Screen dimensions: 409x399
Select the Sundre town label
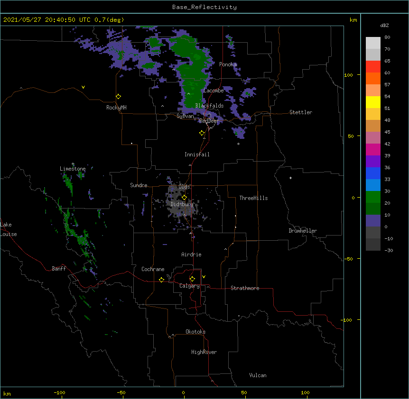(x=139, y=185)
